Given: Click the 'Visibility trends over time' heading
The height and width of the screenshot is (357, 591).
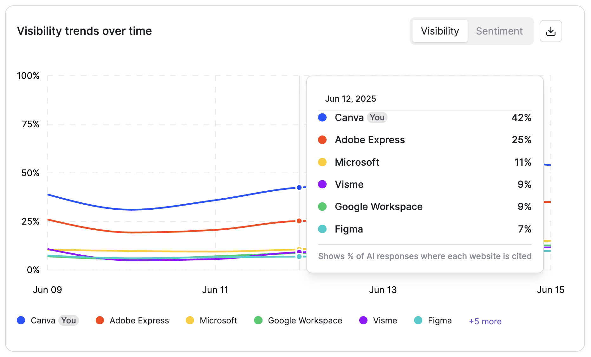Looking at the screenshot, I should click(x=84, y=31).
